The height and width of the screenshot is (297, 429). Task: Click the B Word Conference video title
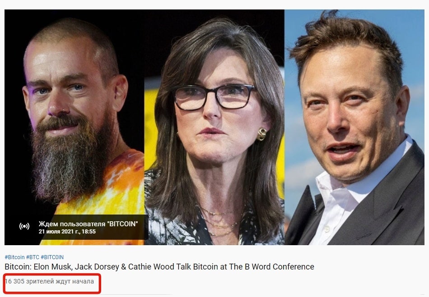tap(159, 267)
